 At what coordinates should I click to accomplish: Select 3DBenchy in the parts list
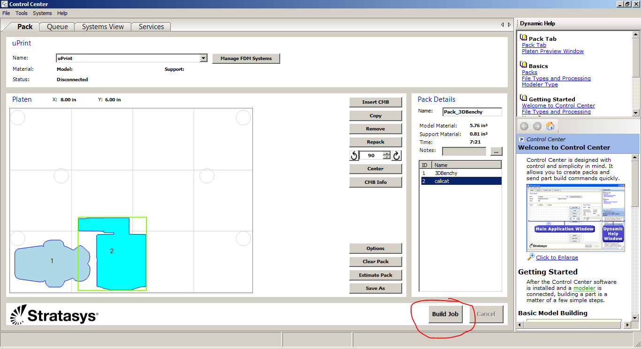(460, 173)
